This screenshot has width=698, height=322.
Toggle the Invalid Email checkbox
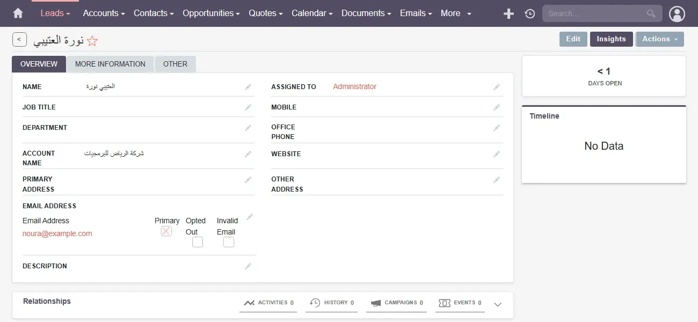coord(229,242)
